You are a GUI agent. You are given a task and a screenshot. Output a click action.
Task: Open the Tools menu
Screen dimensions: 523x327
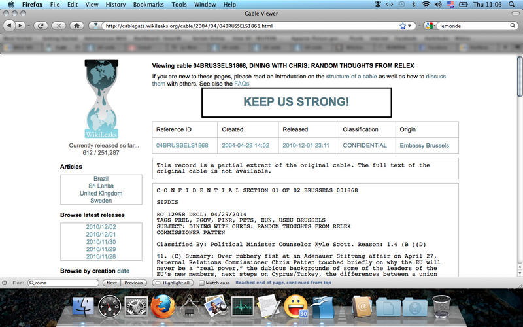[x=179, y=5]
